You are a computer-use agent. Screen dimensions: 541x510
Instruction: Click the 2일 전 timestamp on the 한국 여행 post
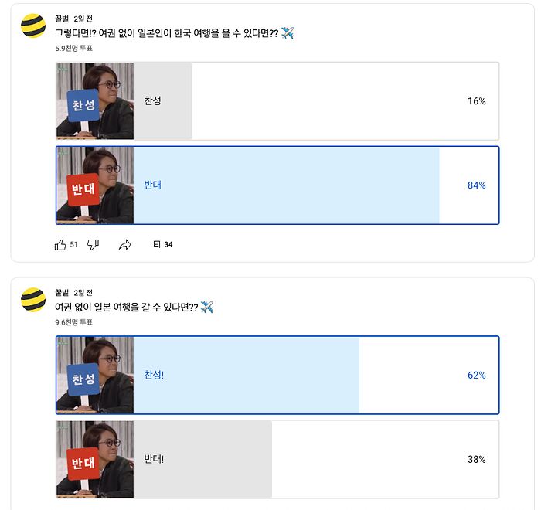(83, 19)
